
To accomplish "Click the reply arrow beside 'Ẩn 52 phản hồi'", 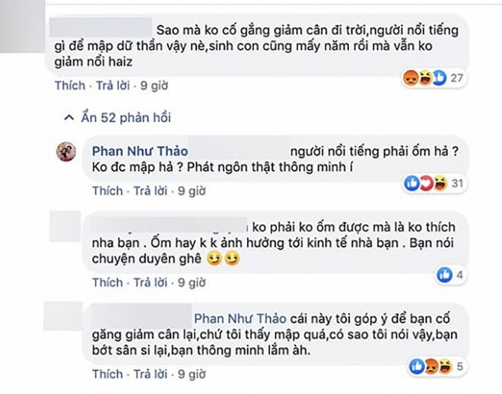I will pos(70,118).
